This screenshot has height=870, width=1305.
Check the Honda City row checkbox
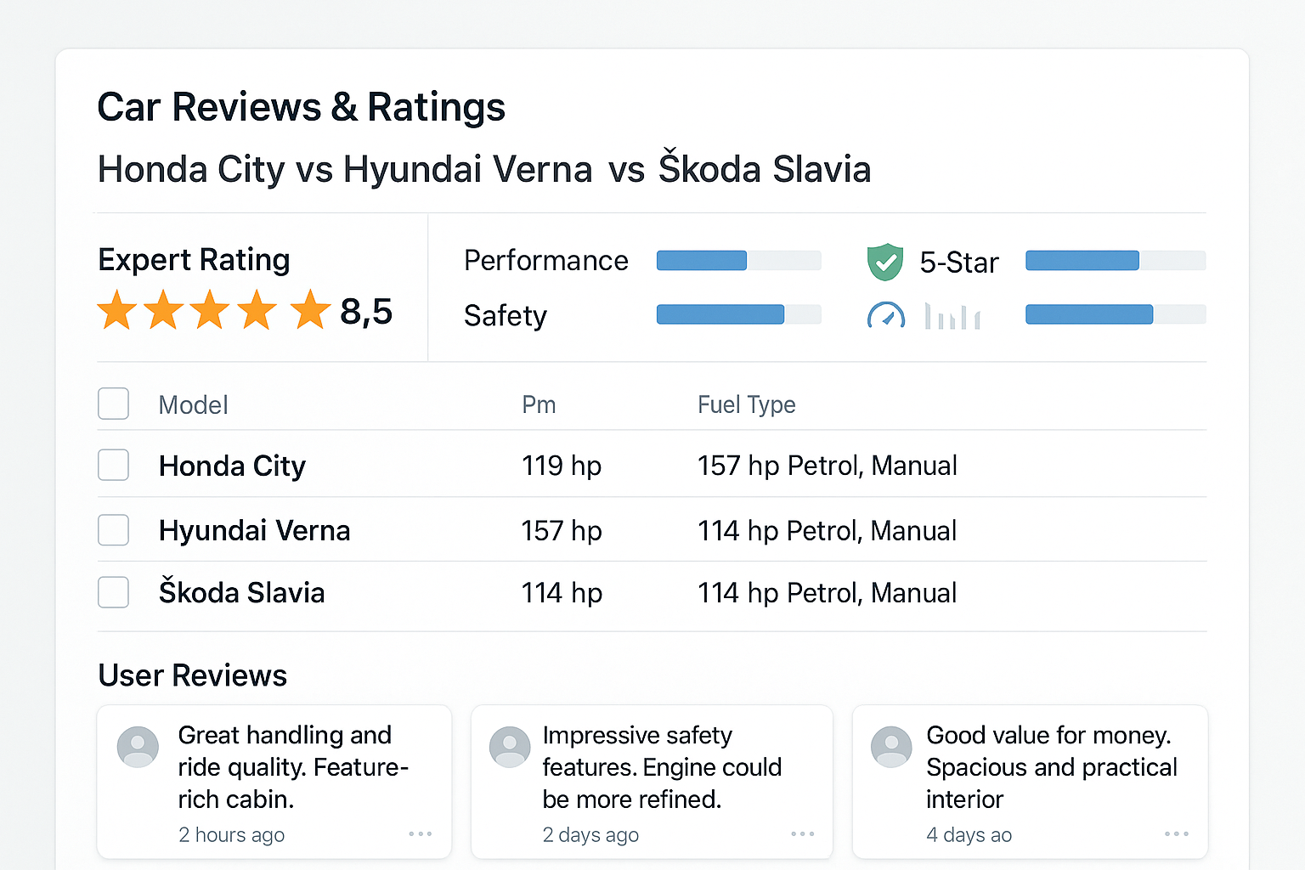(x=113, y=465)
